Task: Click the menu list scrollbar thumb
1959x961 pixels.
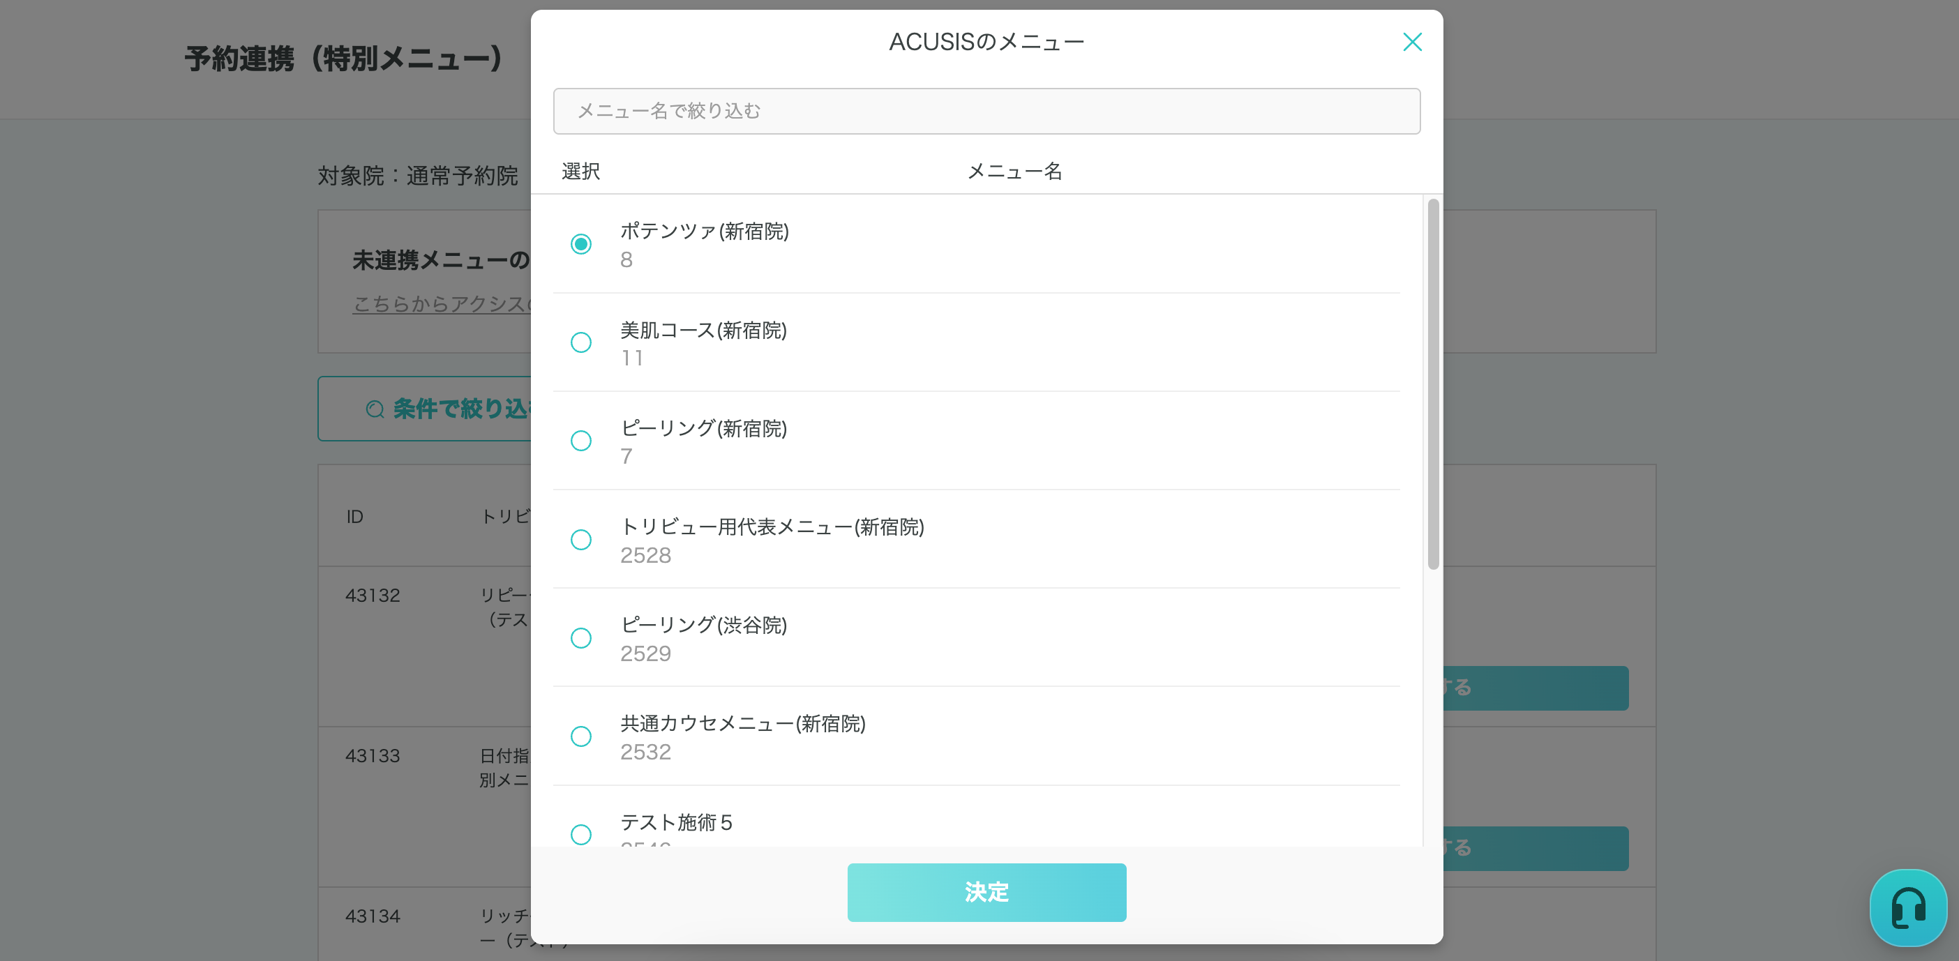Action: [x=1433, y=384]
